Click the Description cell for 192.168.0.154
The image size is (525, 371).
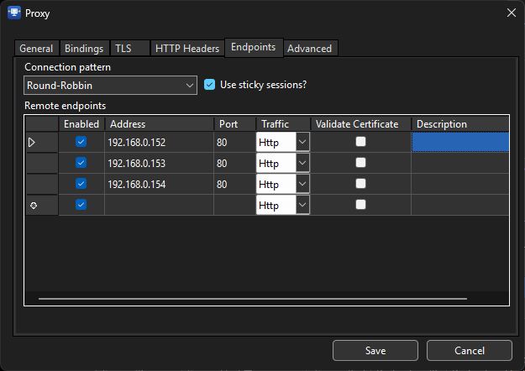[x=460, y=184]
